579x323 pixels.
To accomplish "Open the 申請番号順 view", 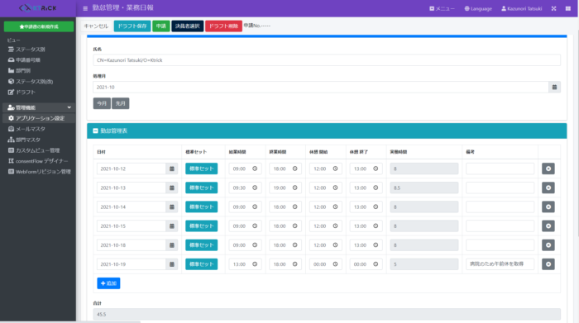I will pos(24,60).
